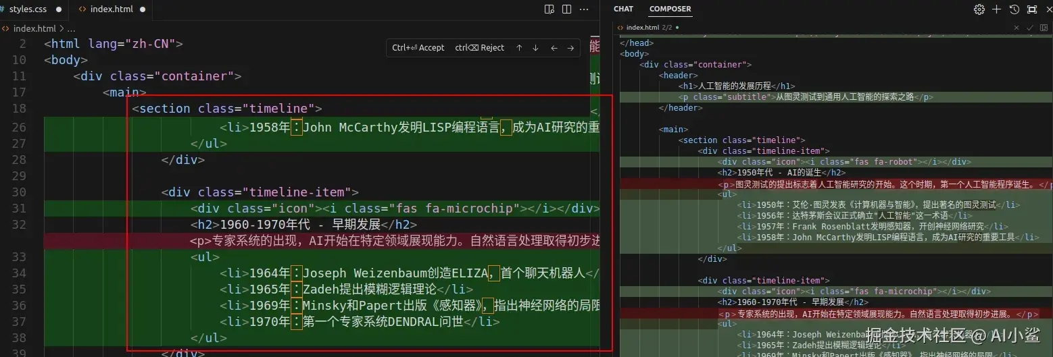Screen dimensions: 1053x357
Task: Go to next change with down arrow
Action: coord(535,48)
